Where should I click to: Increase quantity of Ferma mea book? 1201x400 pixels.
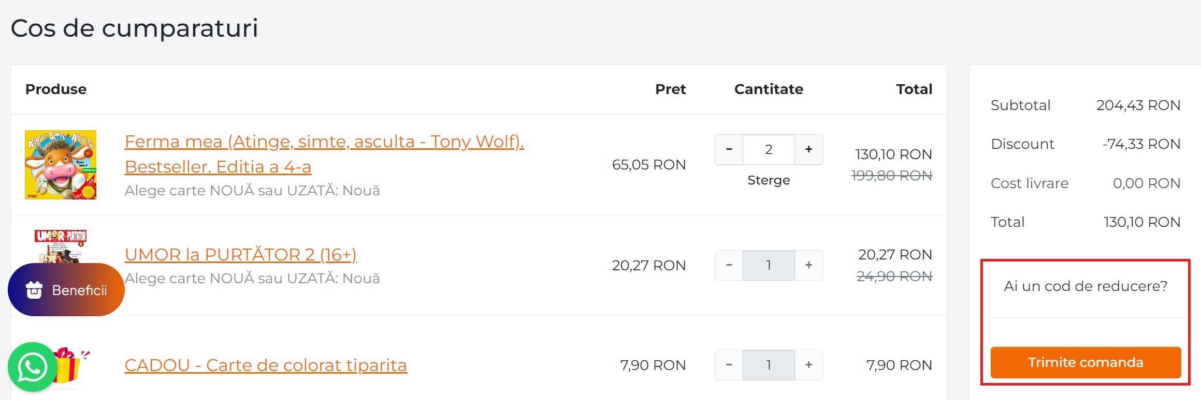[x=808, y=149]
